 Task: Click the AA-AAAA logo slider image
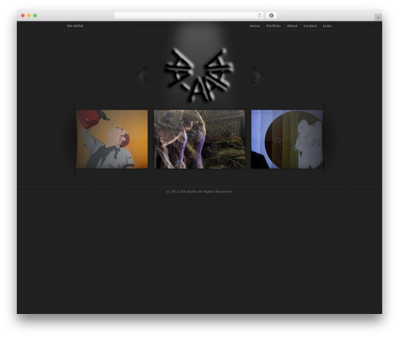point(199,75)
